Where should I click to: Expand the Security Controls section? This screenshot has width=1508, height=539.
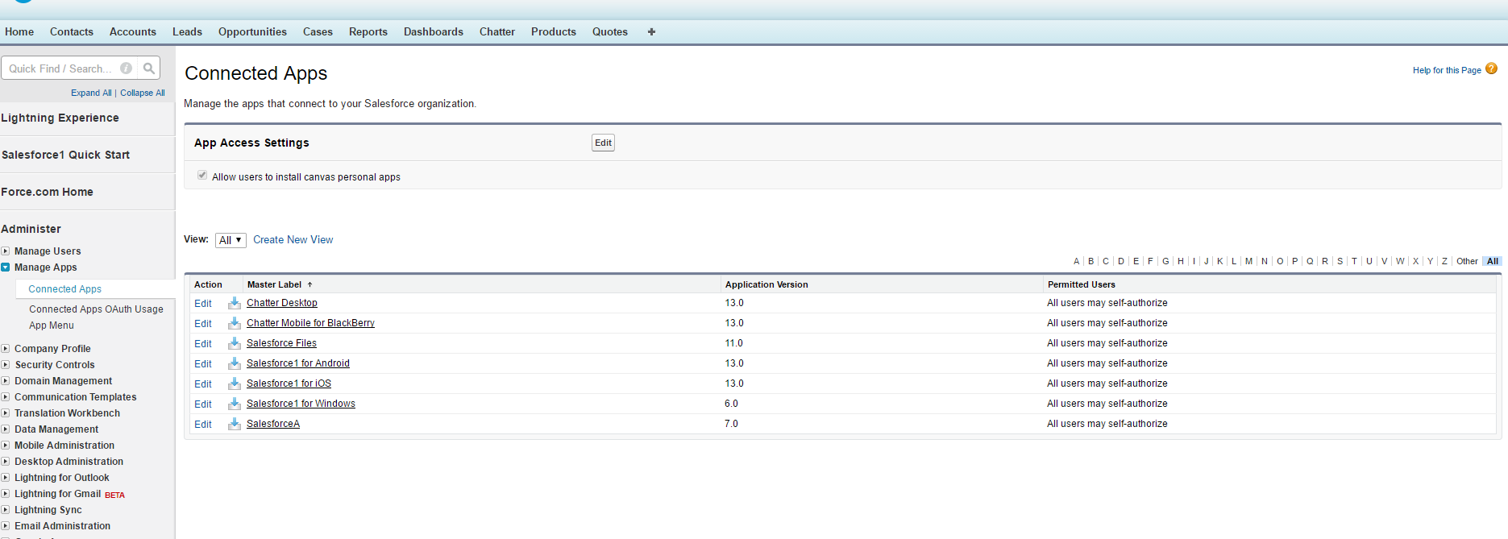point(6,365)
